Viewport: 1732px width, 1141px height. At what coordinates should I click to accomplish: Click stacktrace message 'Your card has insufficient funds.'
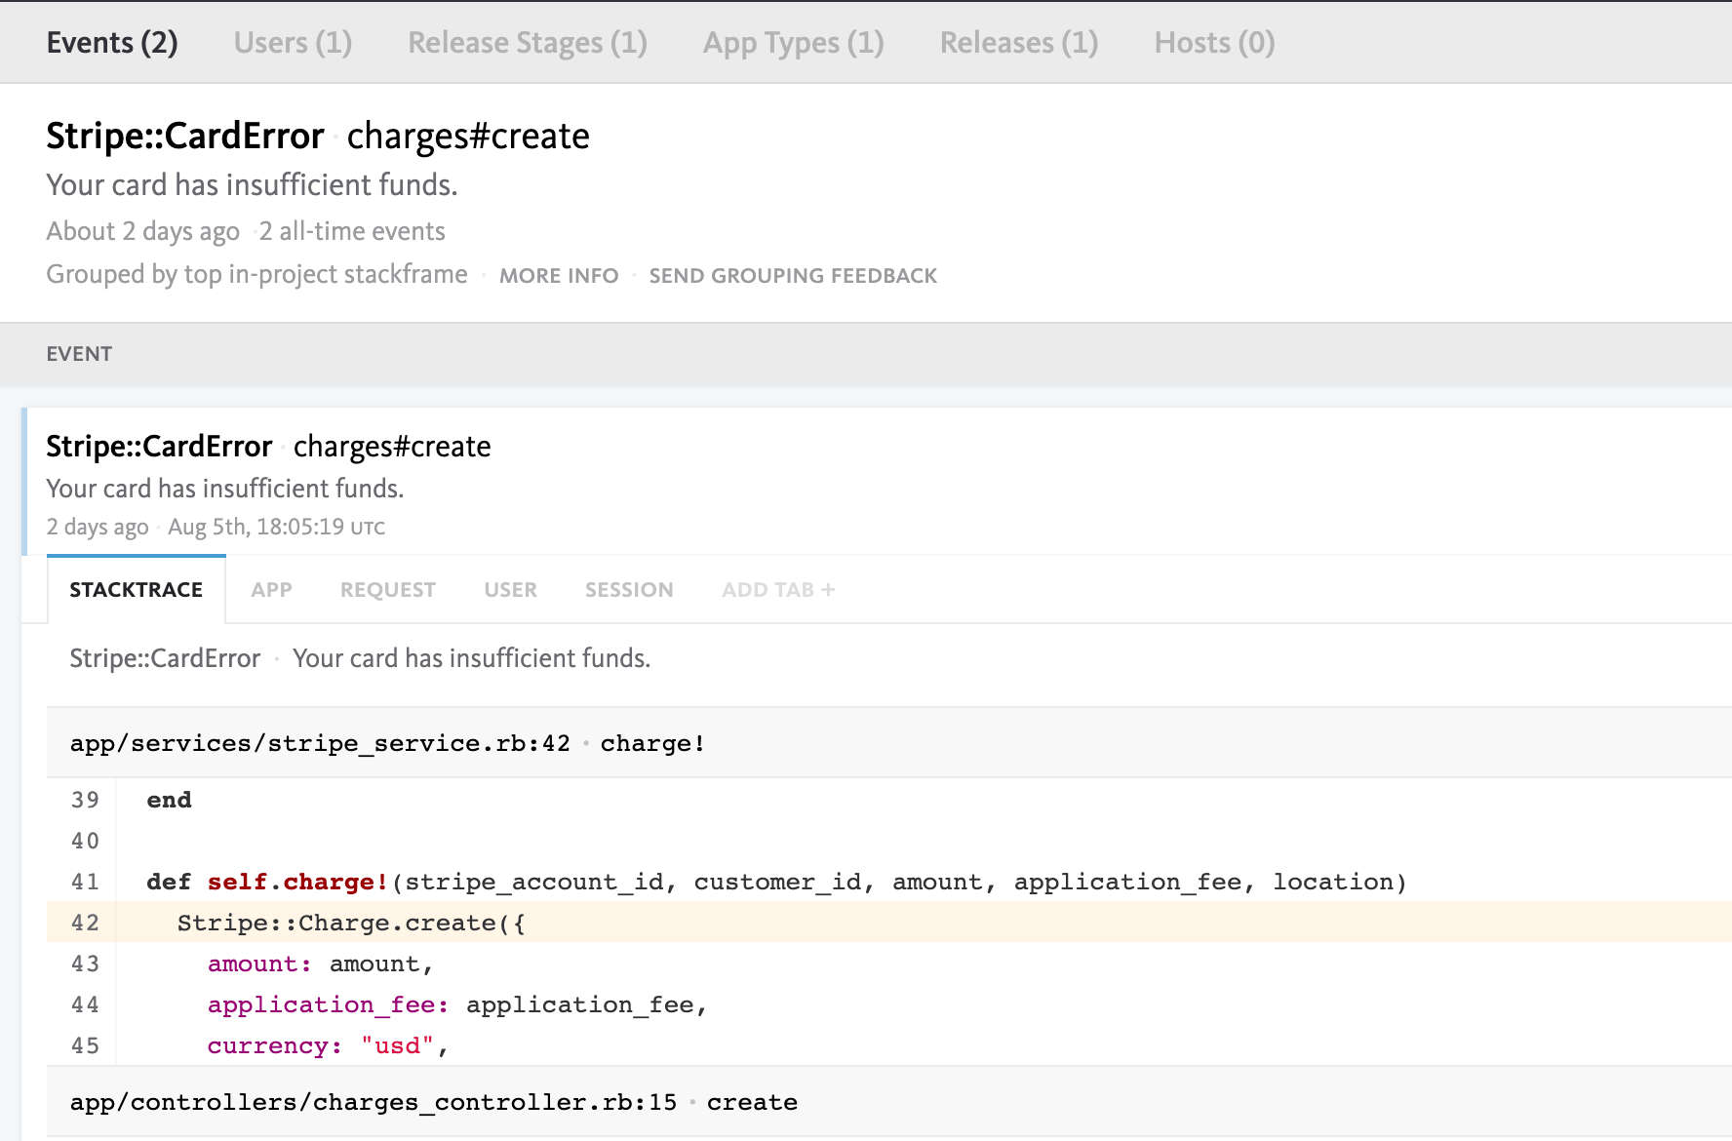471,658
